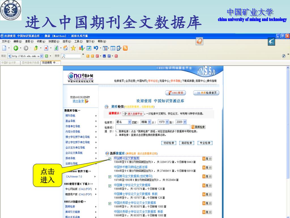Open the end year 2009 dropdown
Image resolution: width=290 pixels, height=218 pixels.
[x=185, y=122]
